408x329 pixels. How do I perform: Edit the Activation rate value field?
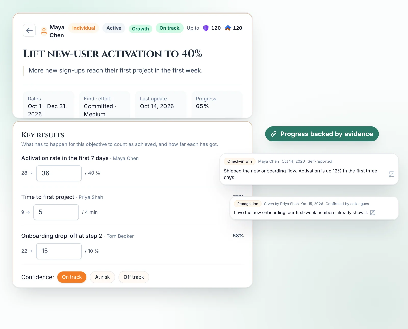[59, 173]
